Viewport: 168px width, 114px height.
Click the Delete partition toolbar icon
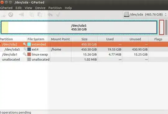11,15
